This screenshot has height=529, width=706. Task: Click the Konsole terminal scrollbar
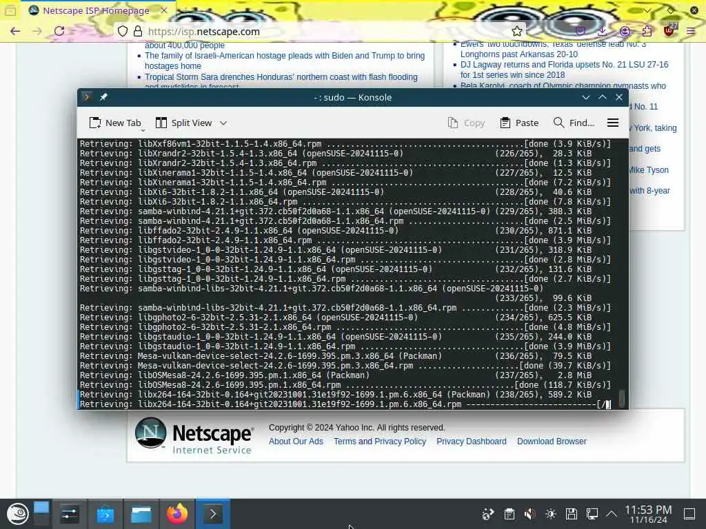622,397
